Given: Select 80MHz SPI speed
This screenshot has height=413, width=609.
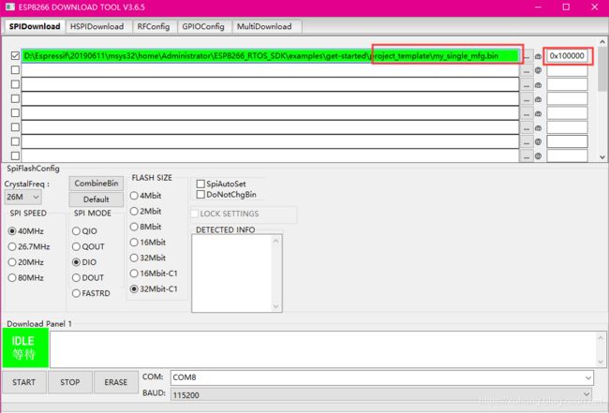Looking at the screenshot, I should pos(25,277).
